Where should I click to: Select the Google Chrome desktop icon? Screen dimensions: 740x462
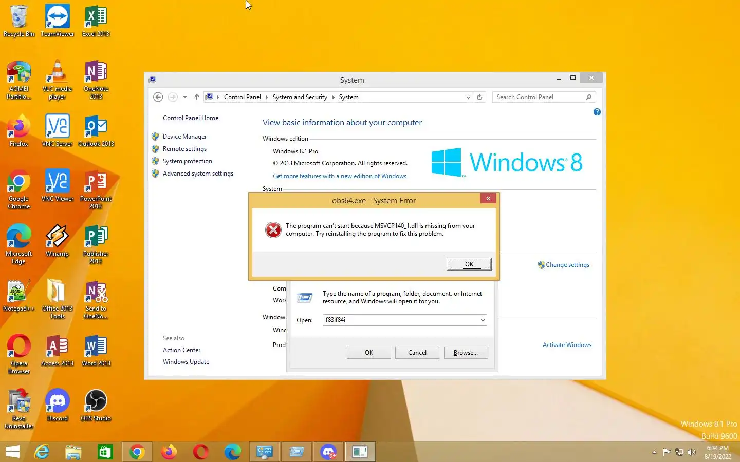19,190
